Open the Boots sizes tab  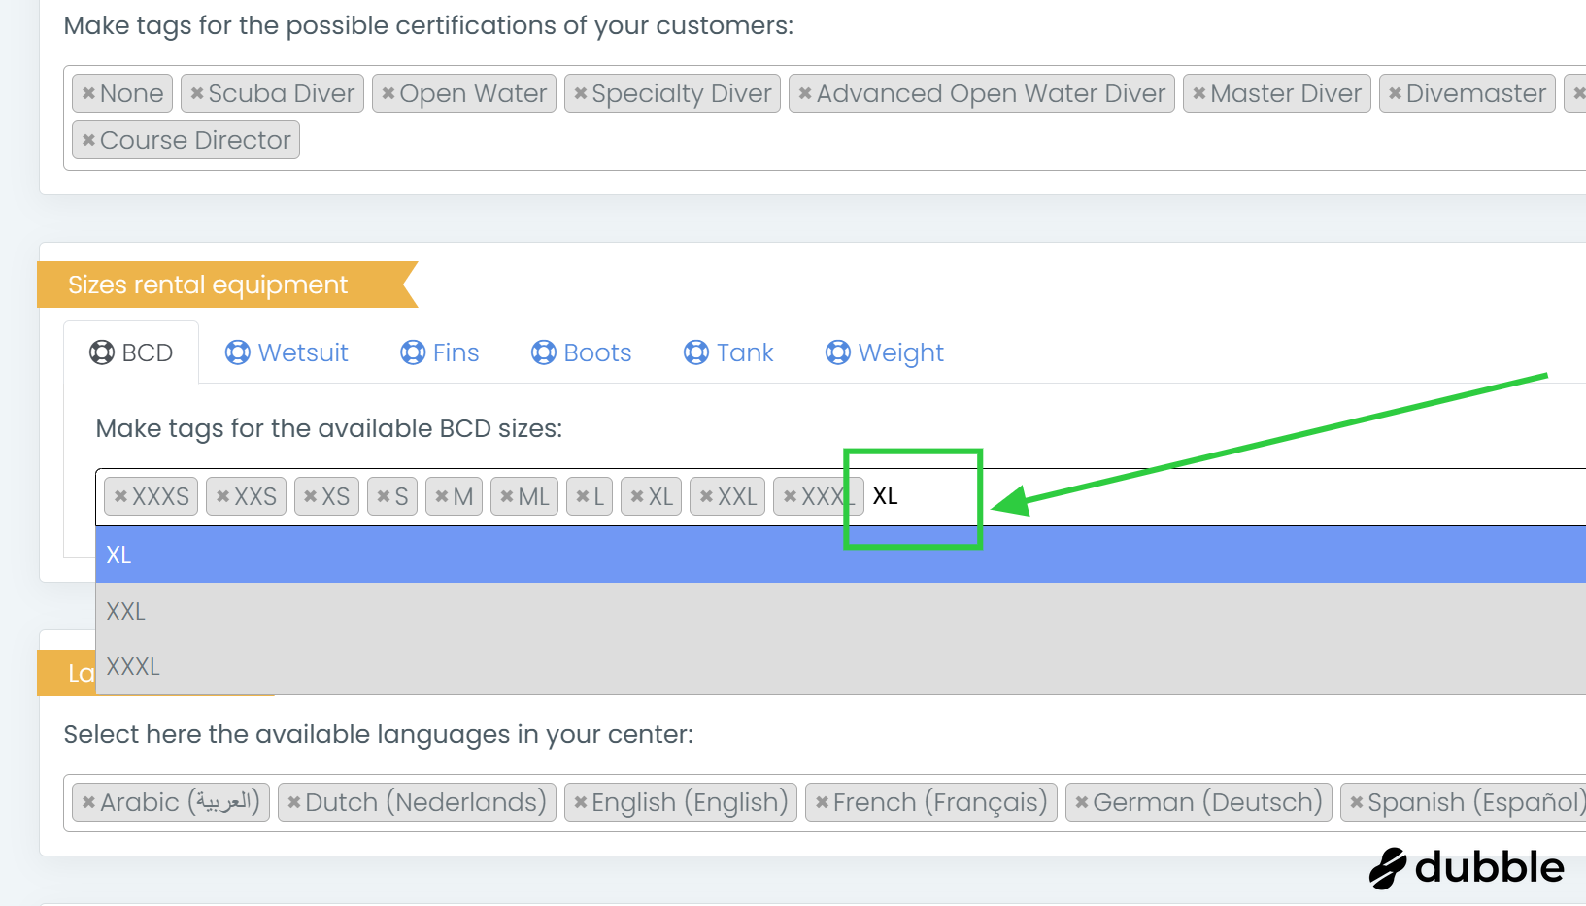point(581,352)
